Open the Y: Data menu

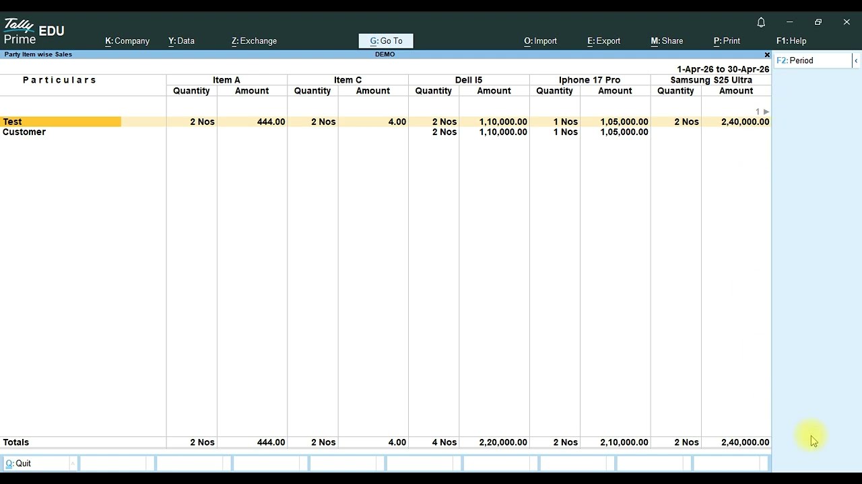click(x=182, y=41)
